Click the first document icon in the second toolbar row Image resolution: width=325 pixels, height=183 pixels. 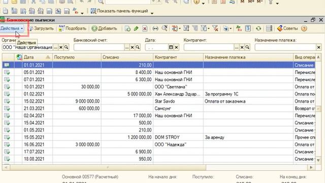[6, 11]
